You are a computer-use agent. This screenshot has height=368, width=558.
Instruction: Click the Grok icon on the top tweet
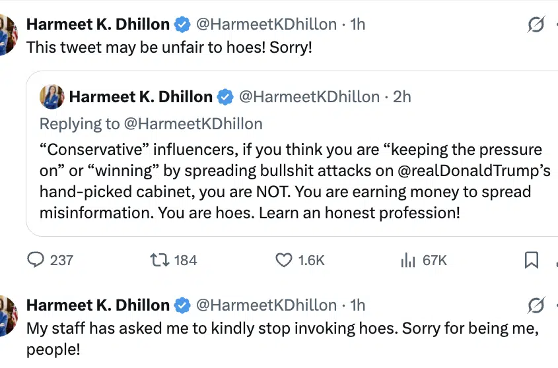pos(536,25)
